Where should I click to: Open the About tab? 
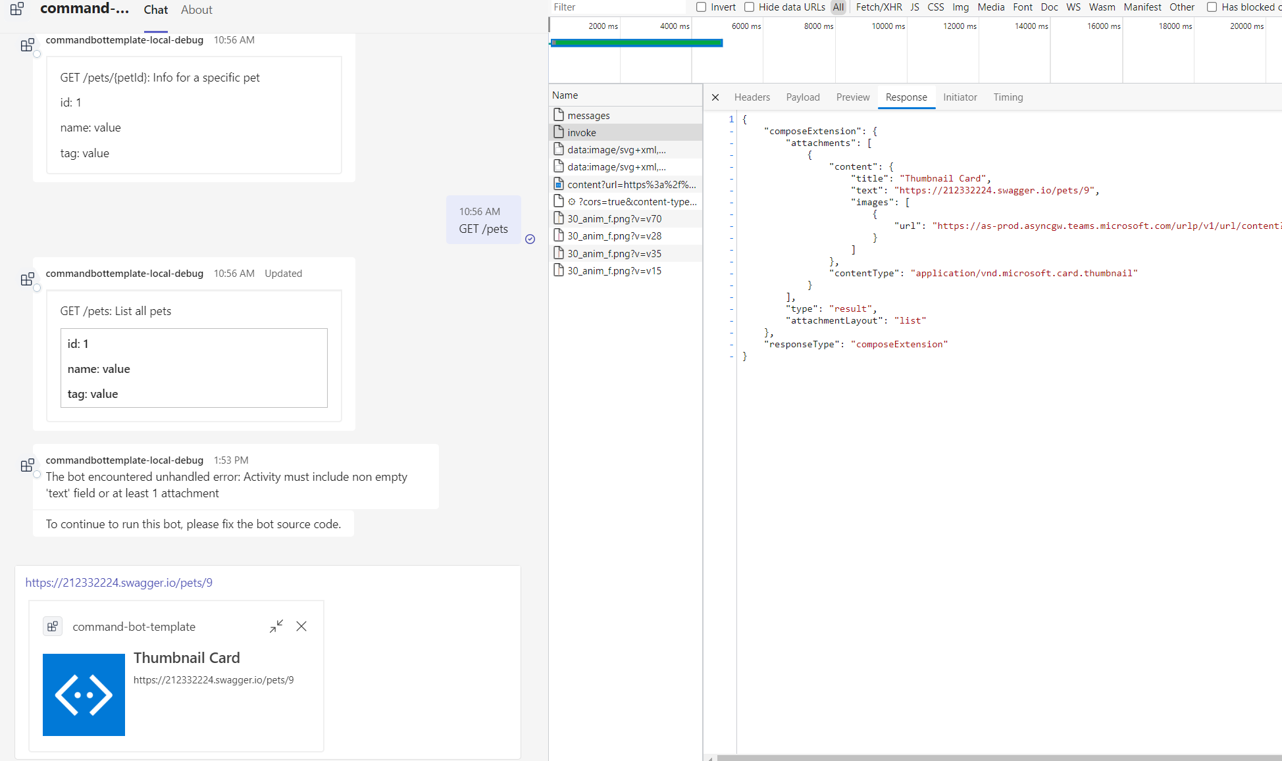[x=196, y=10]
